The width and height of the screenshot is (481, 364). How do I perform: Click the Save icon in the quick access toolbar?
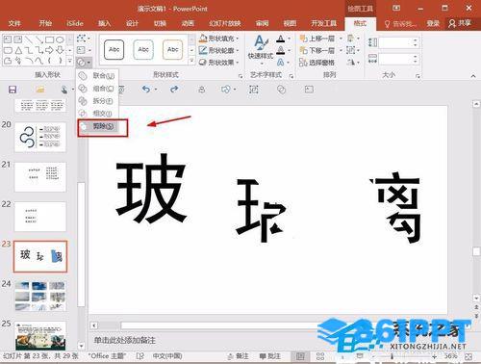13,90
